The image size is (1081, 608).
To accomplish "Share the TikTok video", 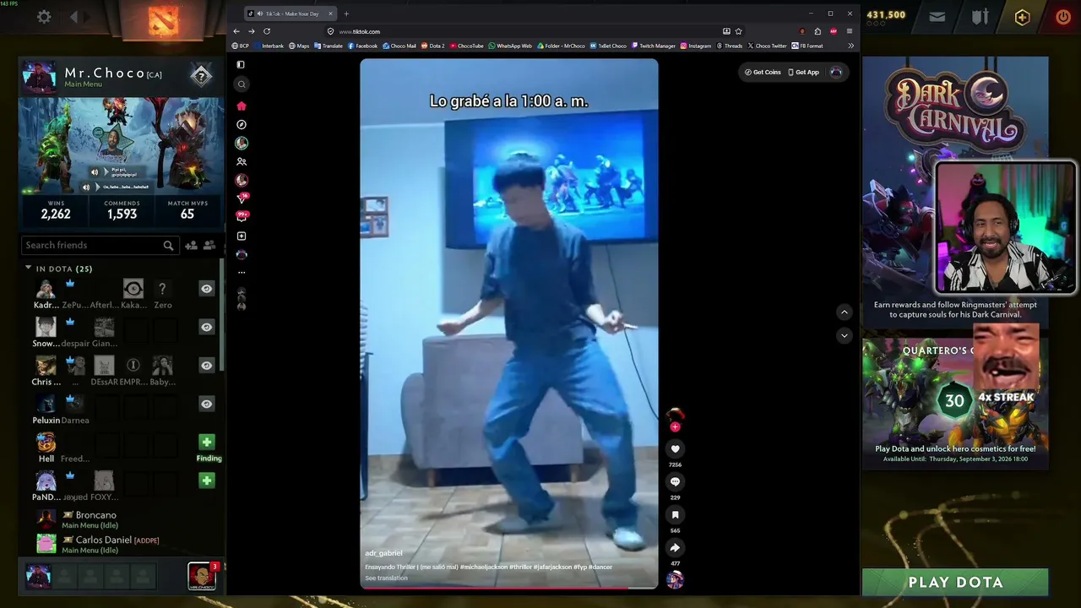I will click(x=675, y=548).
